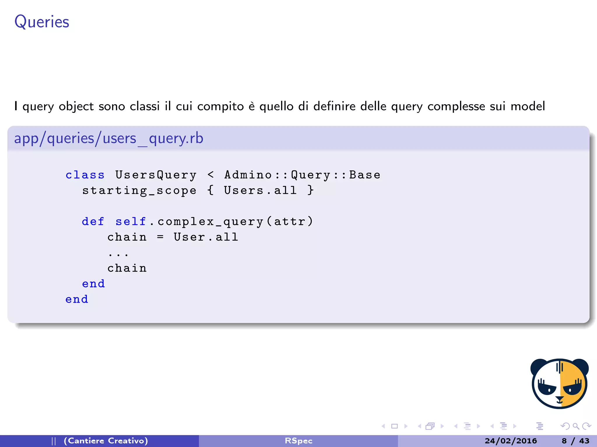Click the go back curved arrow
This screenshot has height=447, width=597.
(565, 426)
